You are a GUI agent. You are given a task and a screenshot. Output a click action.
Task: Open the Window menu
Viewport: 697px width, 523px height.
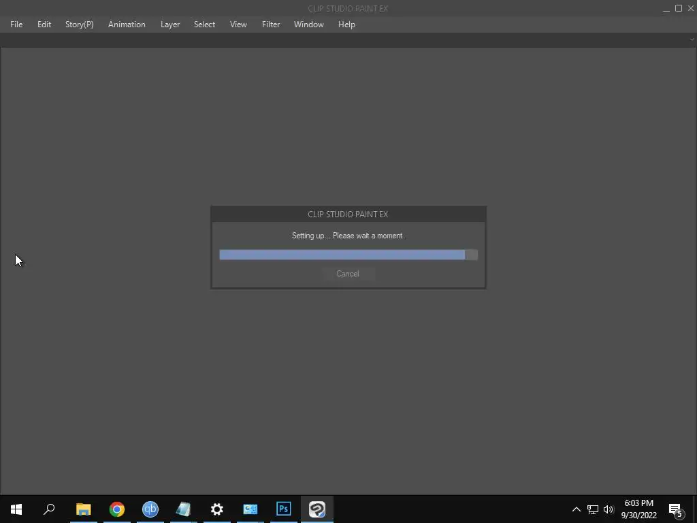(309, 25)
